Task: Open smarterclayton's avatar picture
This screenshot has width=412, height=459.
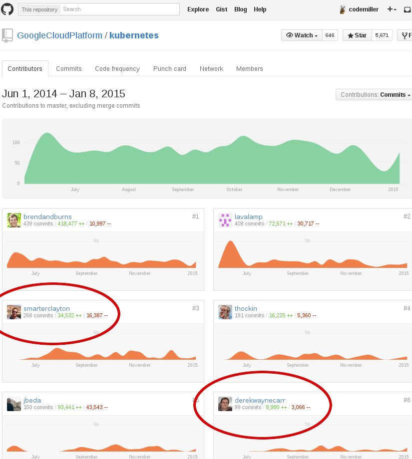Action: (14, 312)
